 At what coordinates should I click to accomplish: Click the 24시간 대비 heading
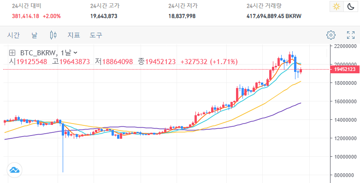26,6
